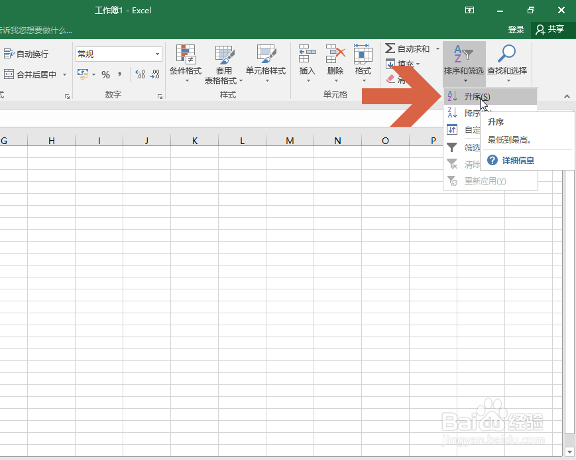Open the number format 常规 combo box
This screenshot has height=460, width=576.
pyautogui.click(x=119, y=54)
